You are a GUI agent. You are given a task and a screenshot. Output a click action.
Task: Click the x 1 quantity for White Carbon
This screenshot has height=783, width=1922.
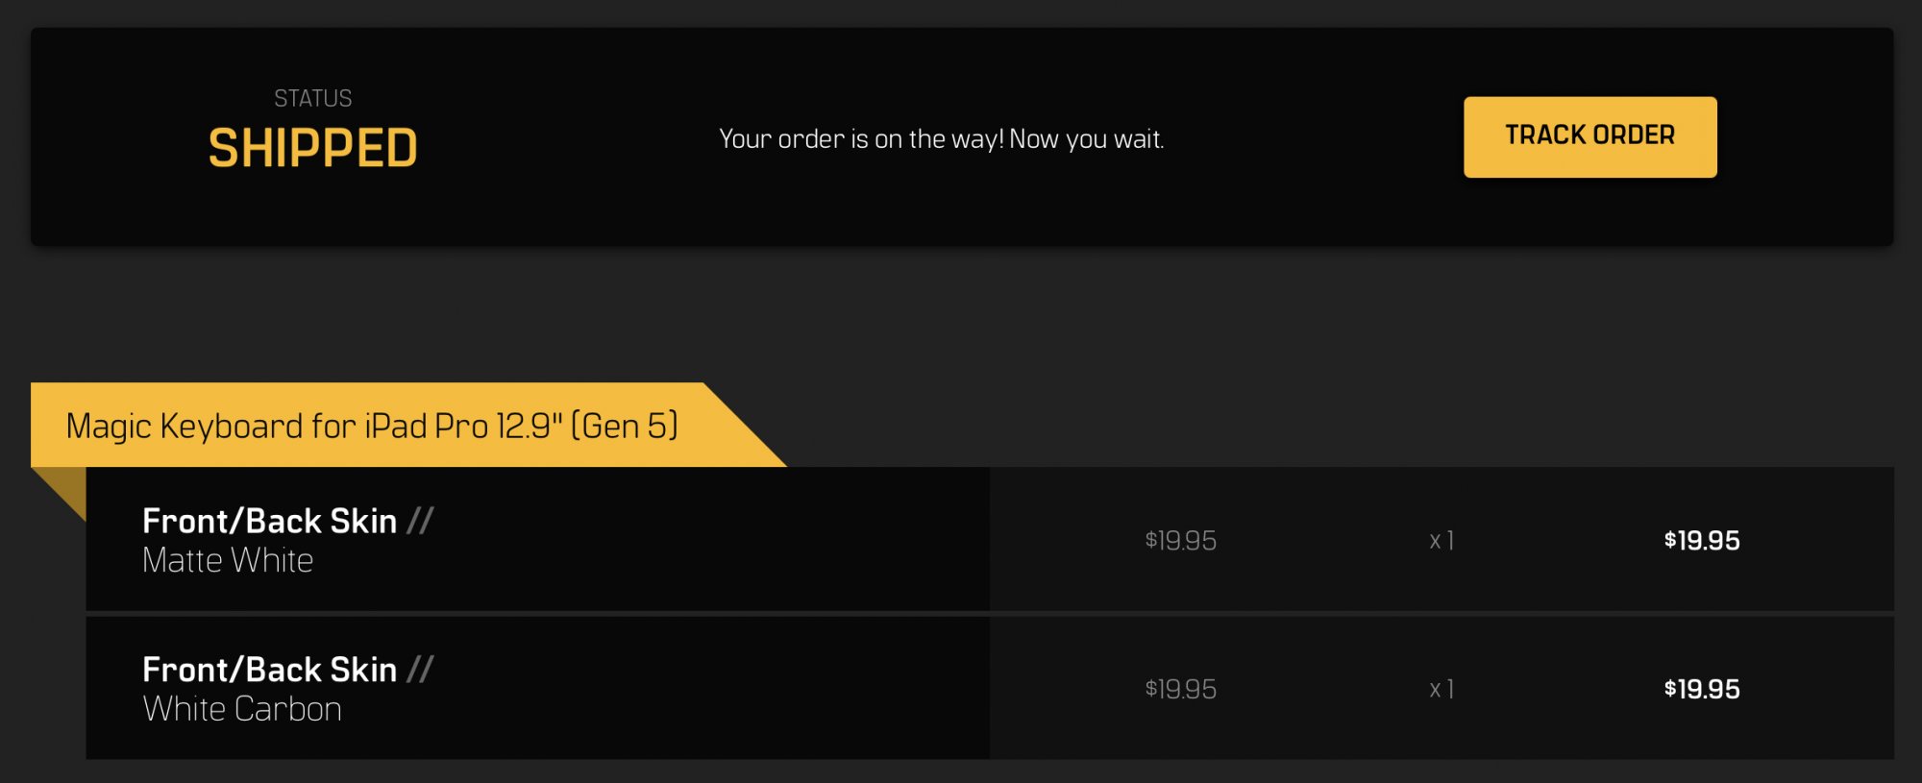coord(1441,690)
